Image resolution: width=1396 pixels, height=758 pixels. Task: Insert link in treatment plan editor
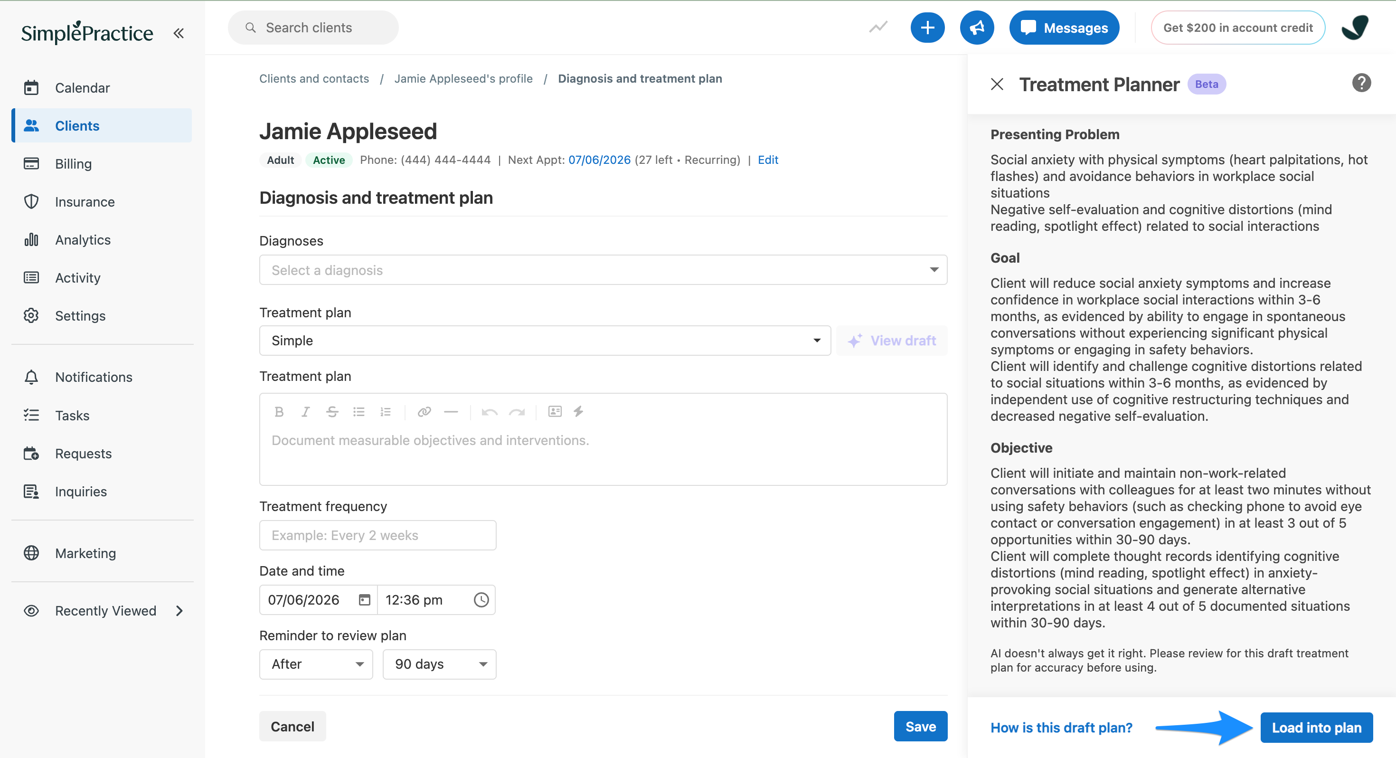tap(424, 411)
